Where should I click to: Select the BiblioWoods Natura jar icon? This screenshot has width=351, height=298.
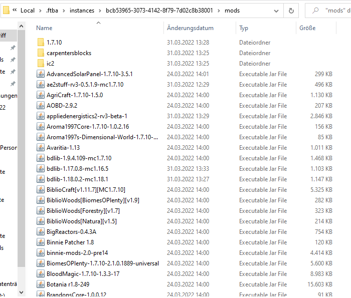tap(41, 221)
